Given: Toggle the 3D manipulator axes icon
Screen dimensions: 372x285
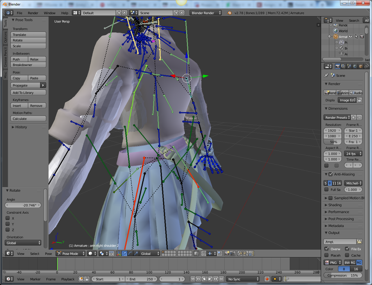Looking at the screenshot, I should (x=119, y=253).
